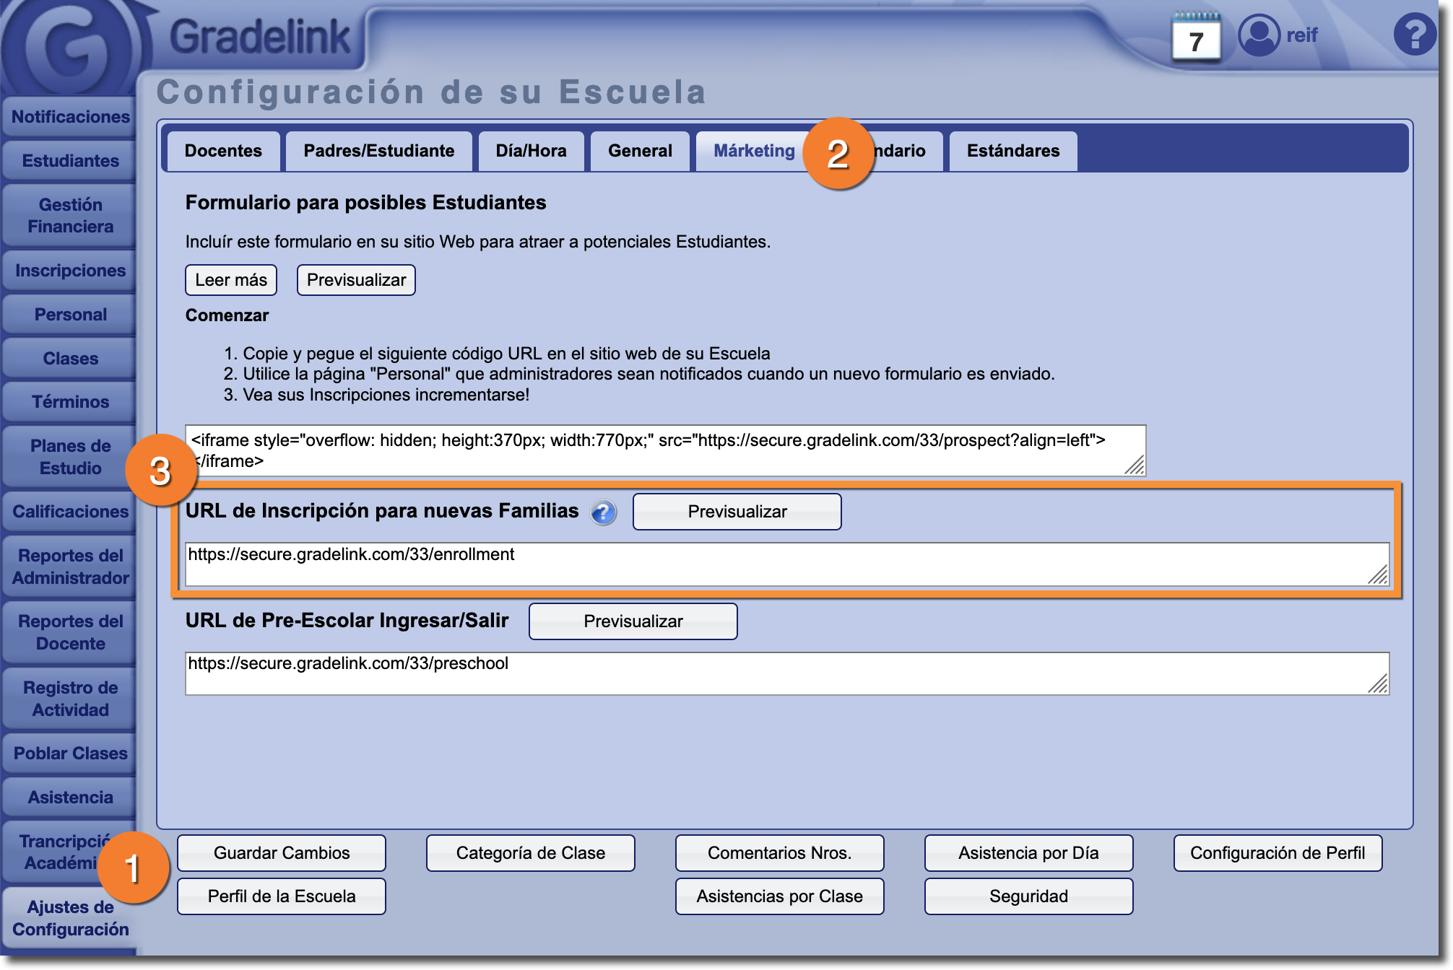1453x970 pixels.
Task: Go to Gestión Financiera in sidebar
Action: [x=70, y=216]
